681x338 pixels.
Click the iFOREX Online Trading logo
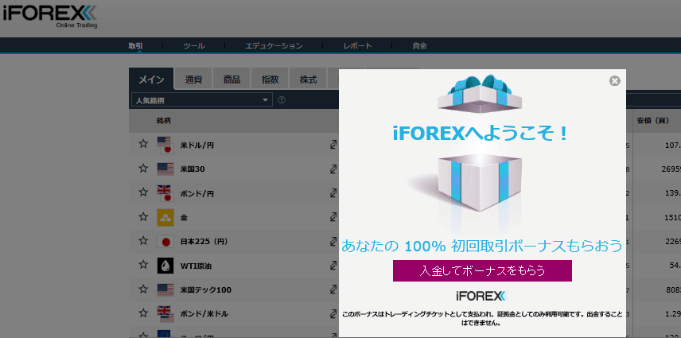(50, 16)
